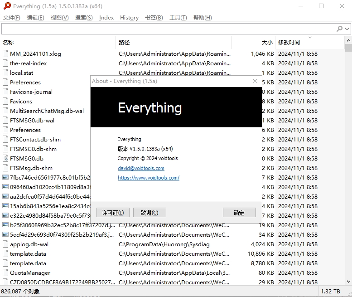Sort by the 大小 column header

tap(253, 43)
